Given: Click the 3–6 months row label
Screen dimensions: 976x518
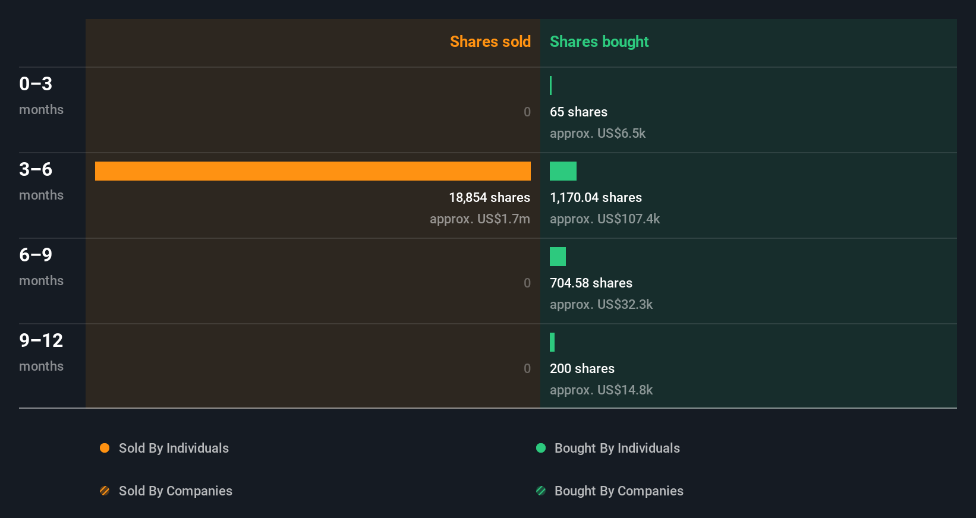Looking at the screenshot, I should coord(41,181).
